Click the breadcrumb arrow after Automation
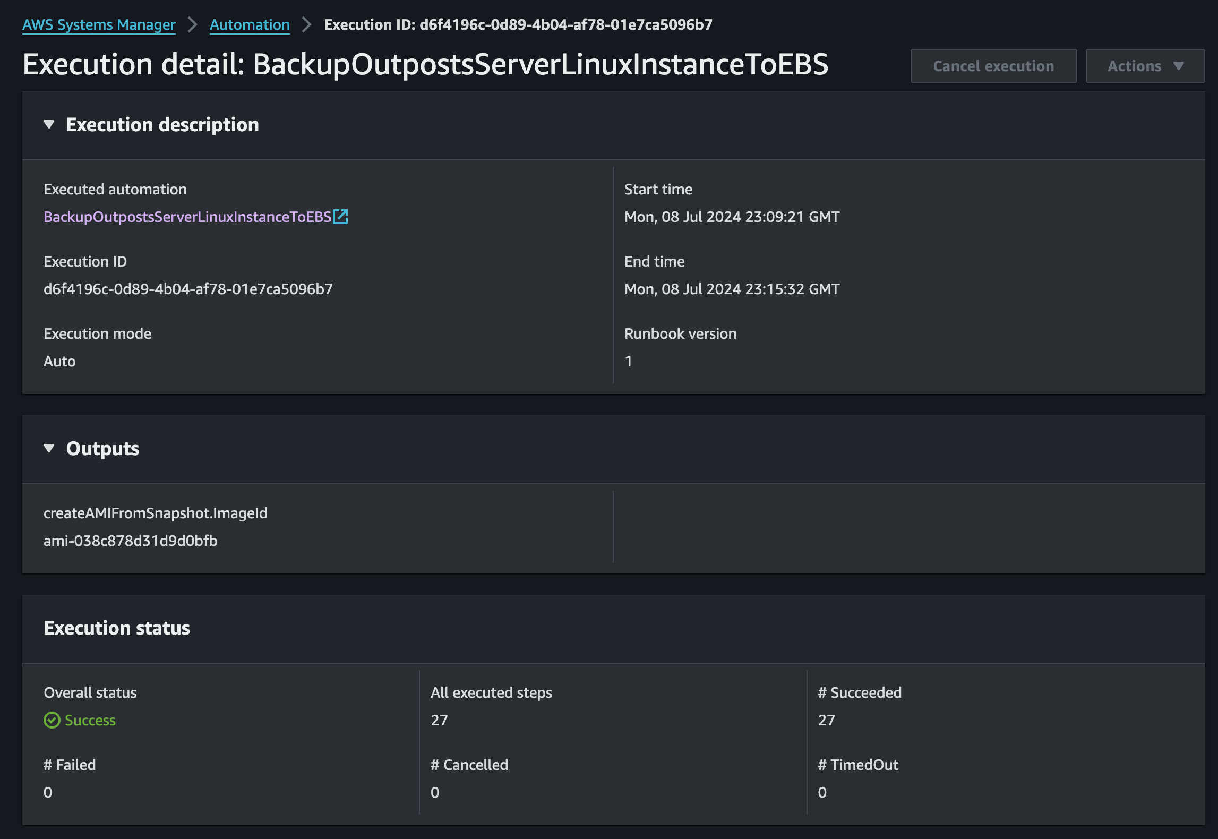The image size is (1218, 839). [307, 25]
